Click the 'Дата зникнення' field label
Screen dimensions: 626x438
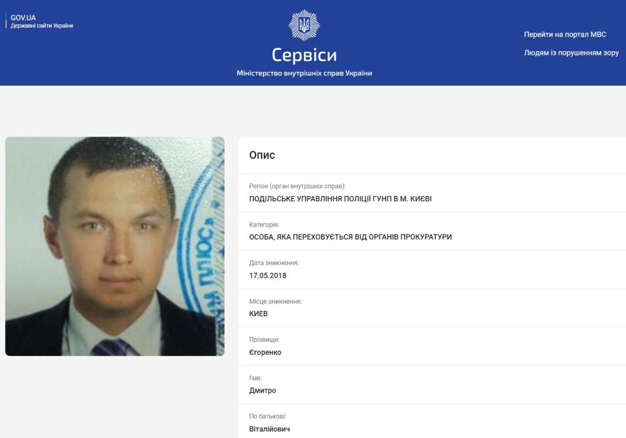(274, 263)
